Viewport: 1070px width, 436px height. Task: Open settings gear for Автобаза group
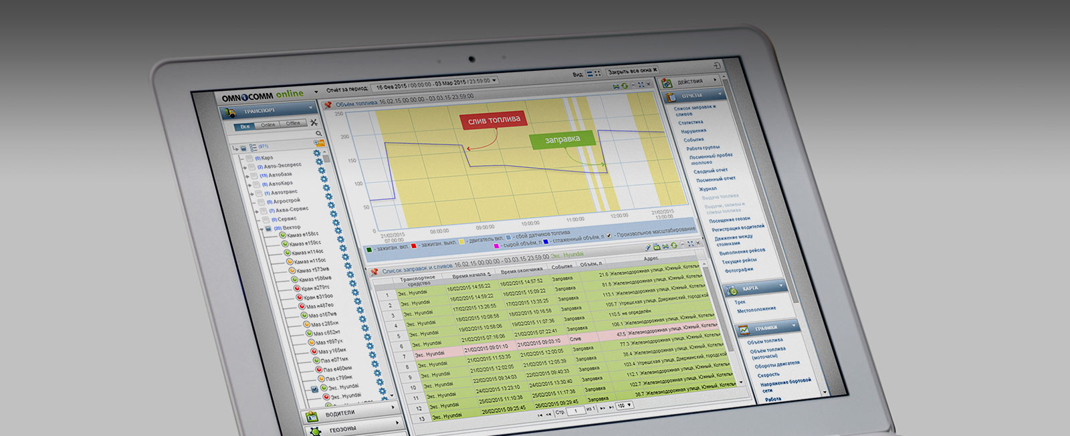(x=322, y=171)
